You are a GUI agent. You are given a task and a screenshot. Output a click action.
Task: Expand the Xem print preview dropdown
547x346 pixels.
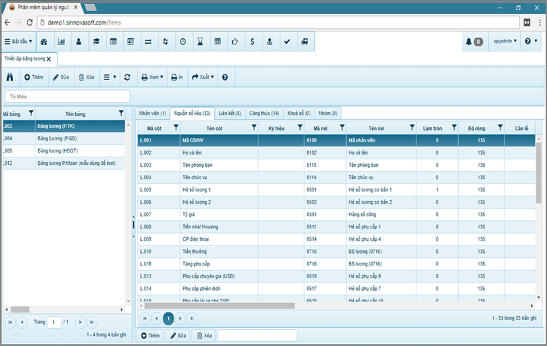152,77
